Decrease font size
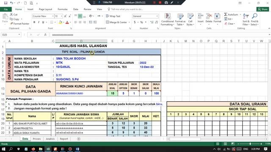Image resolution: width=271 pixels, height=152 pixels. pos(69,16)
